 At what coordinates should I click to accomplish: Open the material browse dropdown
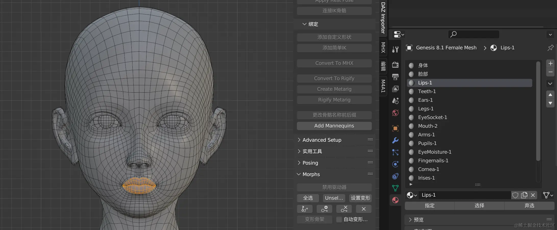click(412, 195)
